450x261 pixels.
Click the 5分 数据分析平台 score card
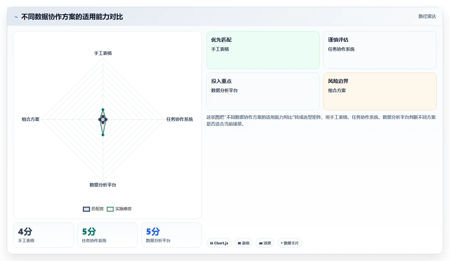[x=171, y=235]
